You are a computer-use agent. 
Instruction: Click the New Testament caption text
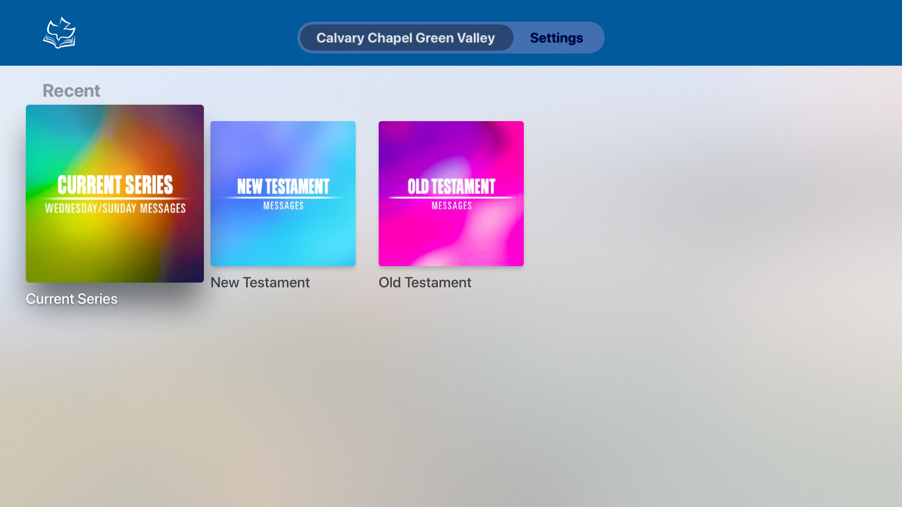pyautogui.click(x=260, y=283)
